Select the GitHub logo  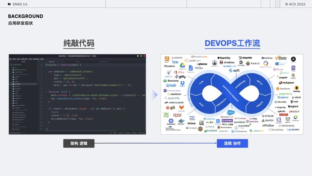(x=192, y=121)
